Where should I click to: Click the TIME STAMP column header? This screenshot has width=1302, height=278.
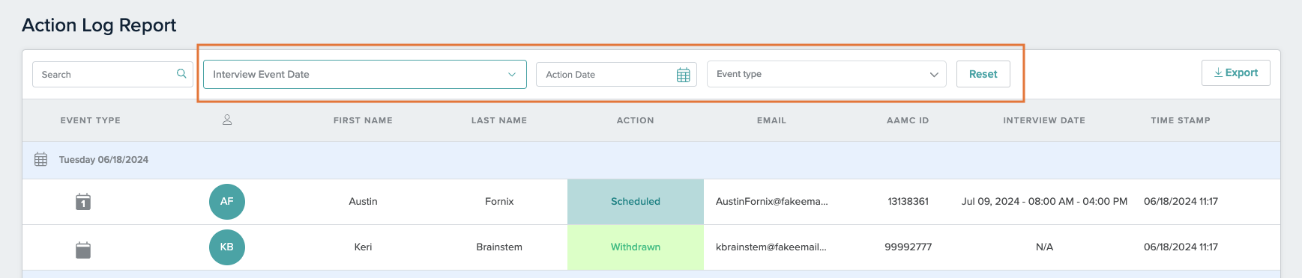point(1181,120)
